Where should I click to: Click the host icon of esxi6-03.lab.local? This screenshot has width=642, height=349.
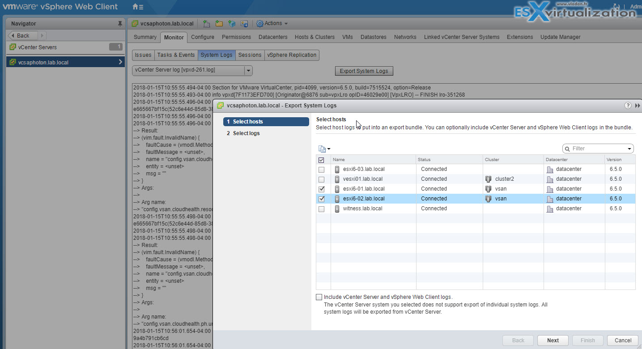click(337, 169)
